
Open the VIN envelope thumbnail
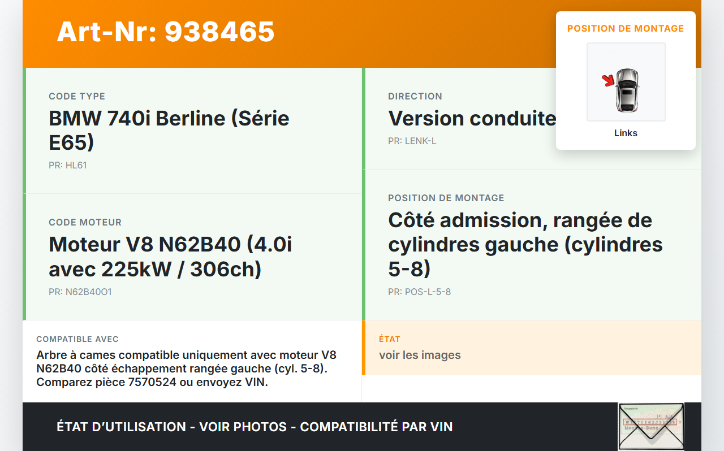tap(650, 426)
